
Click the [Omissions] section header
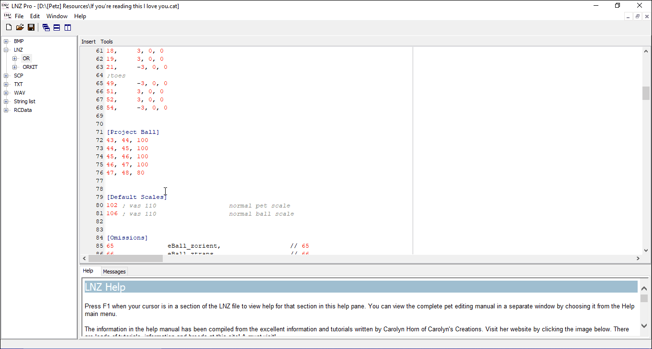127,238
